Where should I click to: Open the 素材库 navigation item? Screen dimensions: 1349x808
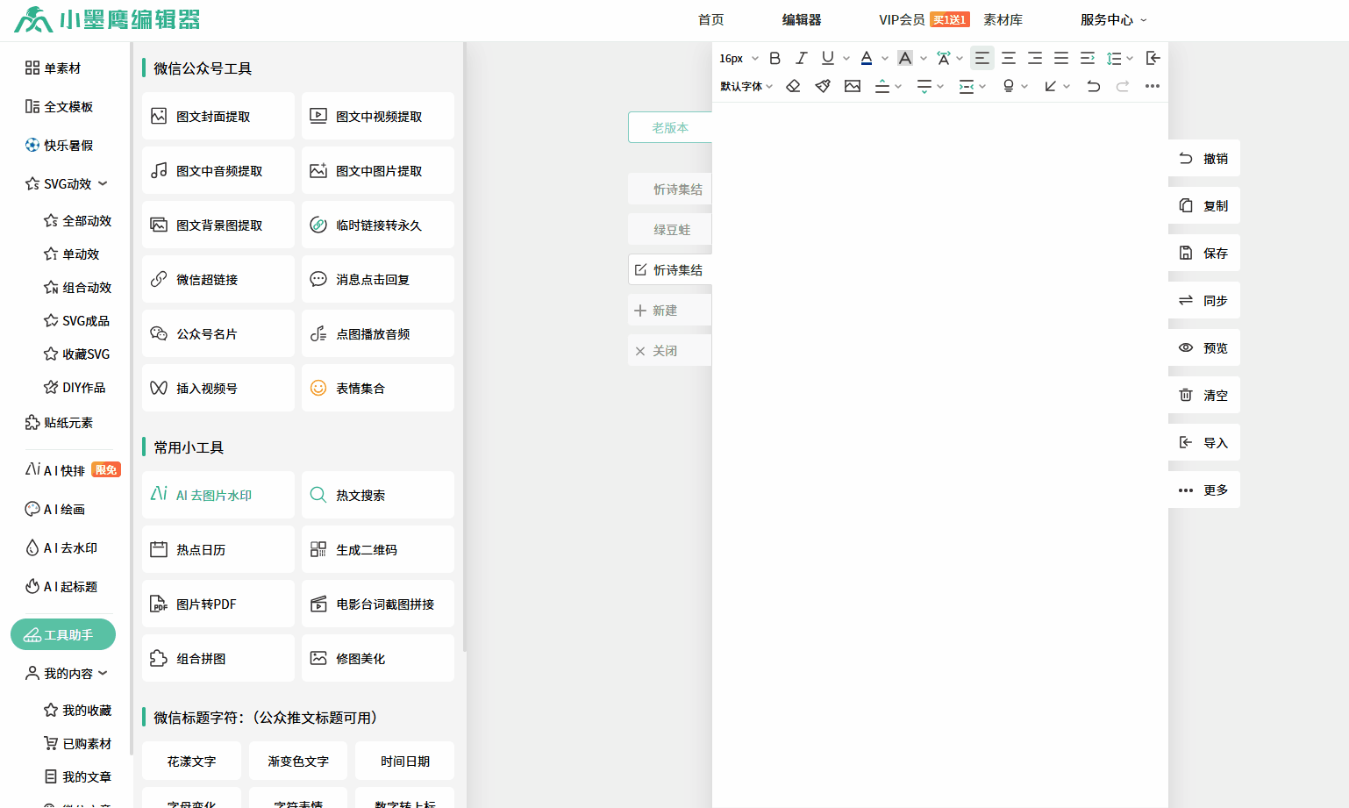tap(1003, 19)
